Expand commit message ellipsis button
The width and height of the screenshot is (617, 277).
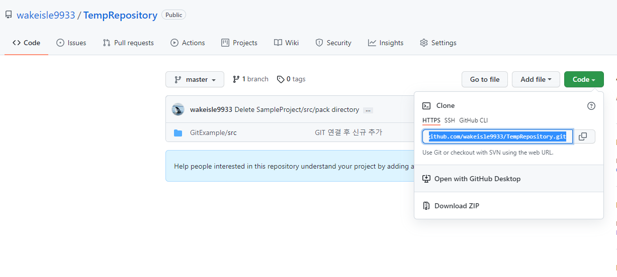pos(368,110)
